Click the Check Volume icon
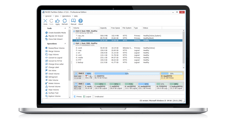226x123 pixels. (46, 74)
